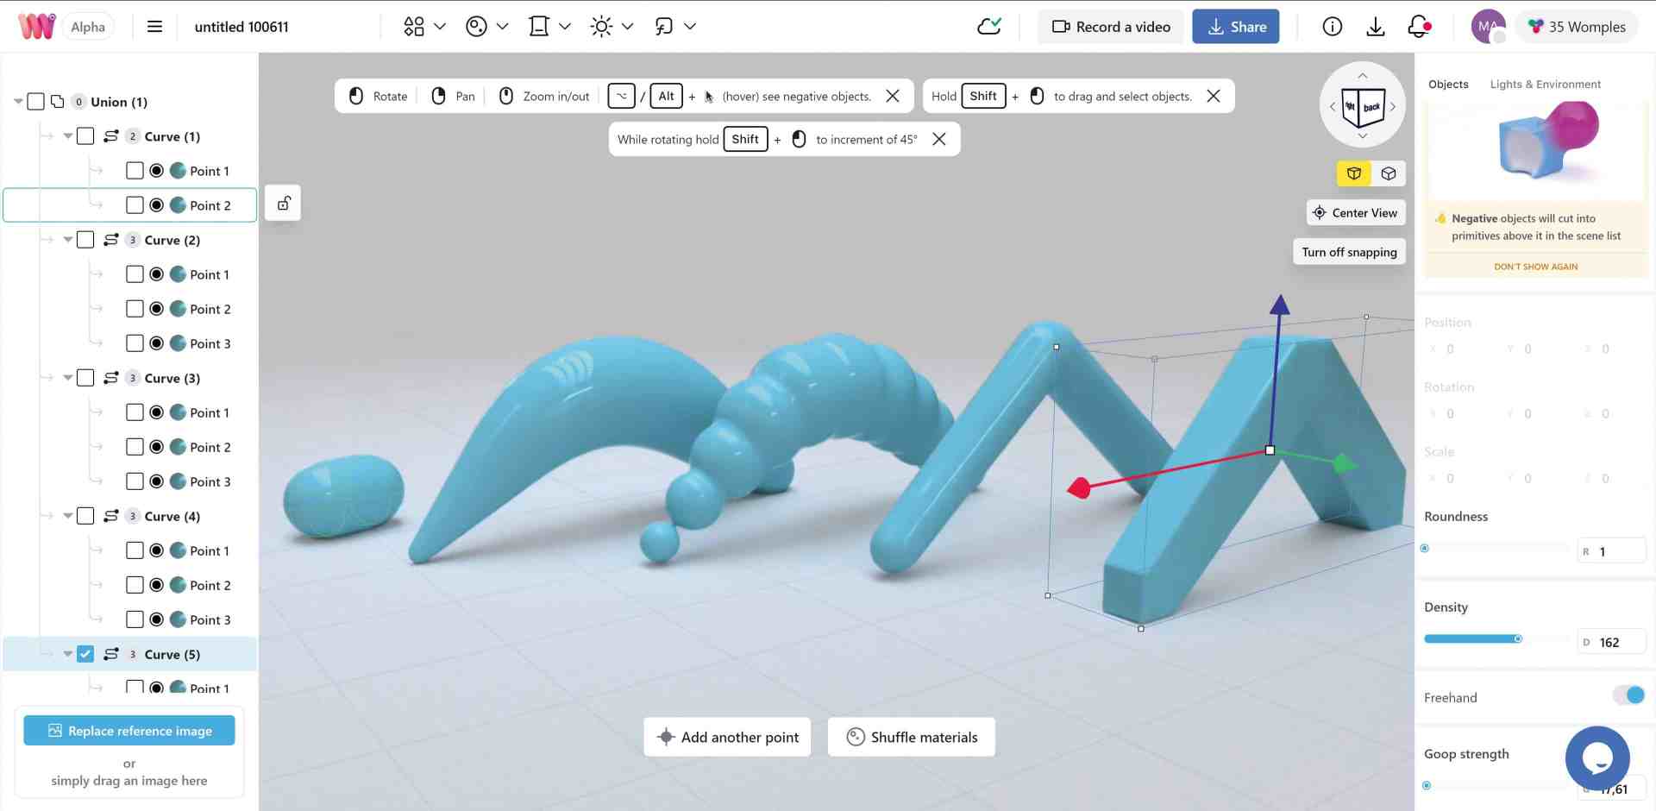Collapse the Curve (4) group

coord(67,515)
